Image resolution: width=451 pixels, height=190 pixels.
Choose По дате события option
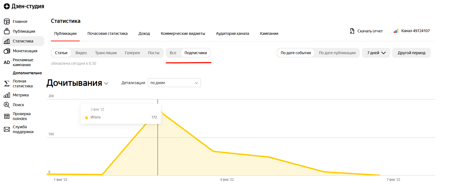pyautogui.click(x=296, y=53)
